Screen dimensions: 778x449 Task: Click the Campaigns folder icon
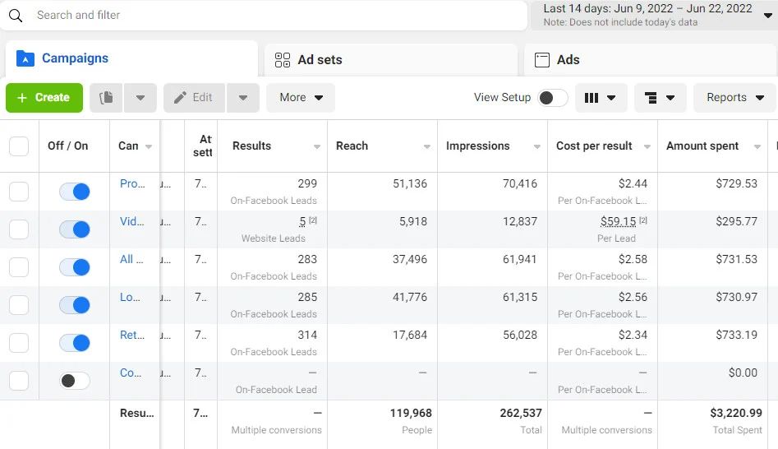pyautogui.click(x=25, y=58)
